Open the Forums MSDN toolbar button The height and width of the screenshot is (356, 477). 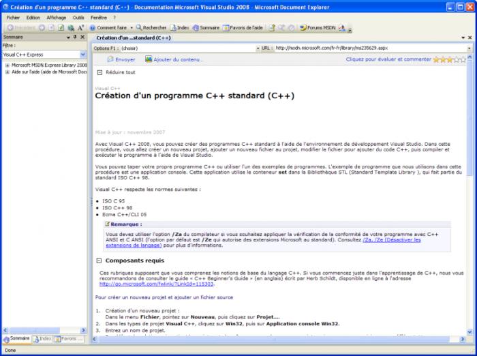[318, 28]
